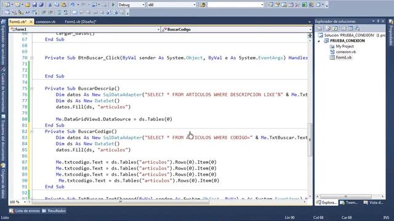Image resolution: width=394 pixels, height=221 pixels.
Task: Open the Form1 class dropdown
Action: coord(158,29)
